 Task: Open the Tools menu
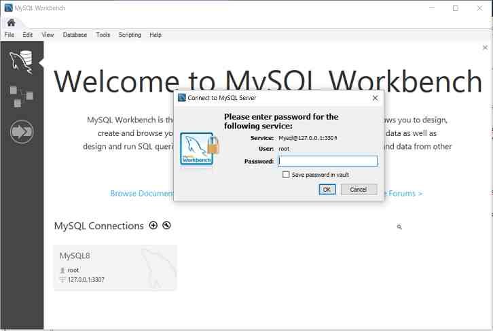click(103, 35)
